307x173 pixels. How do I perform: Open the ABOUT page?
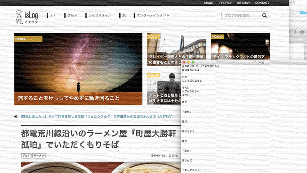tap(209, 3)
